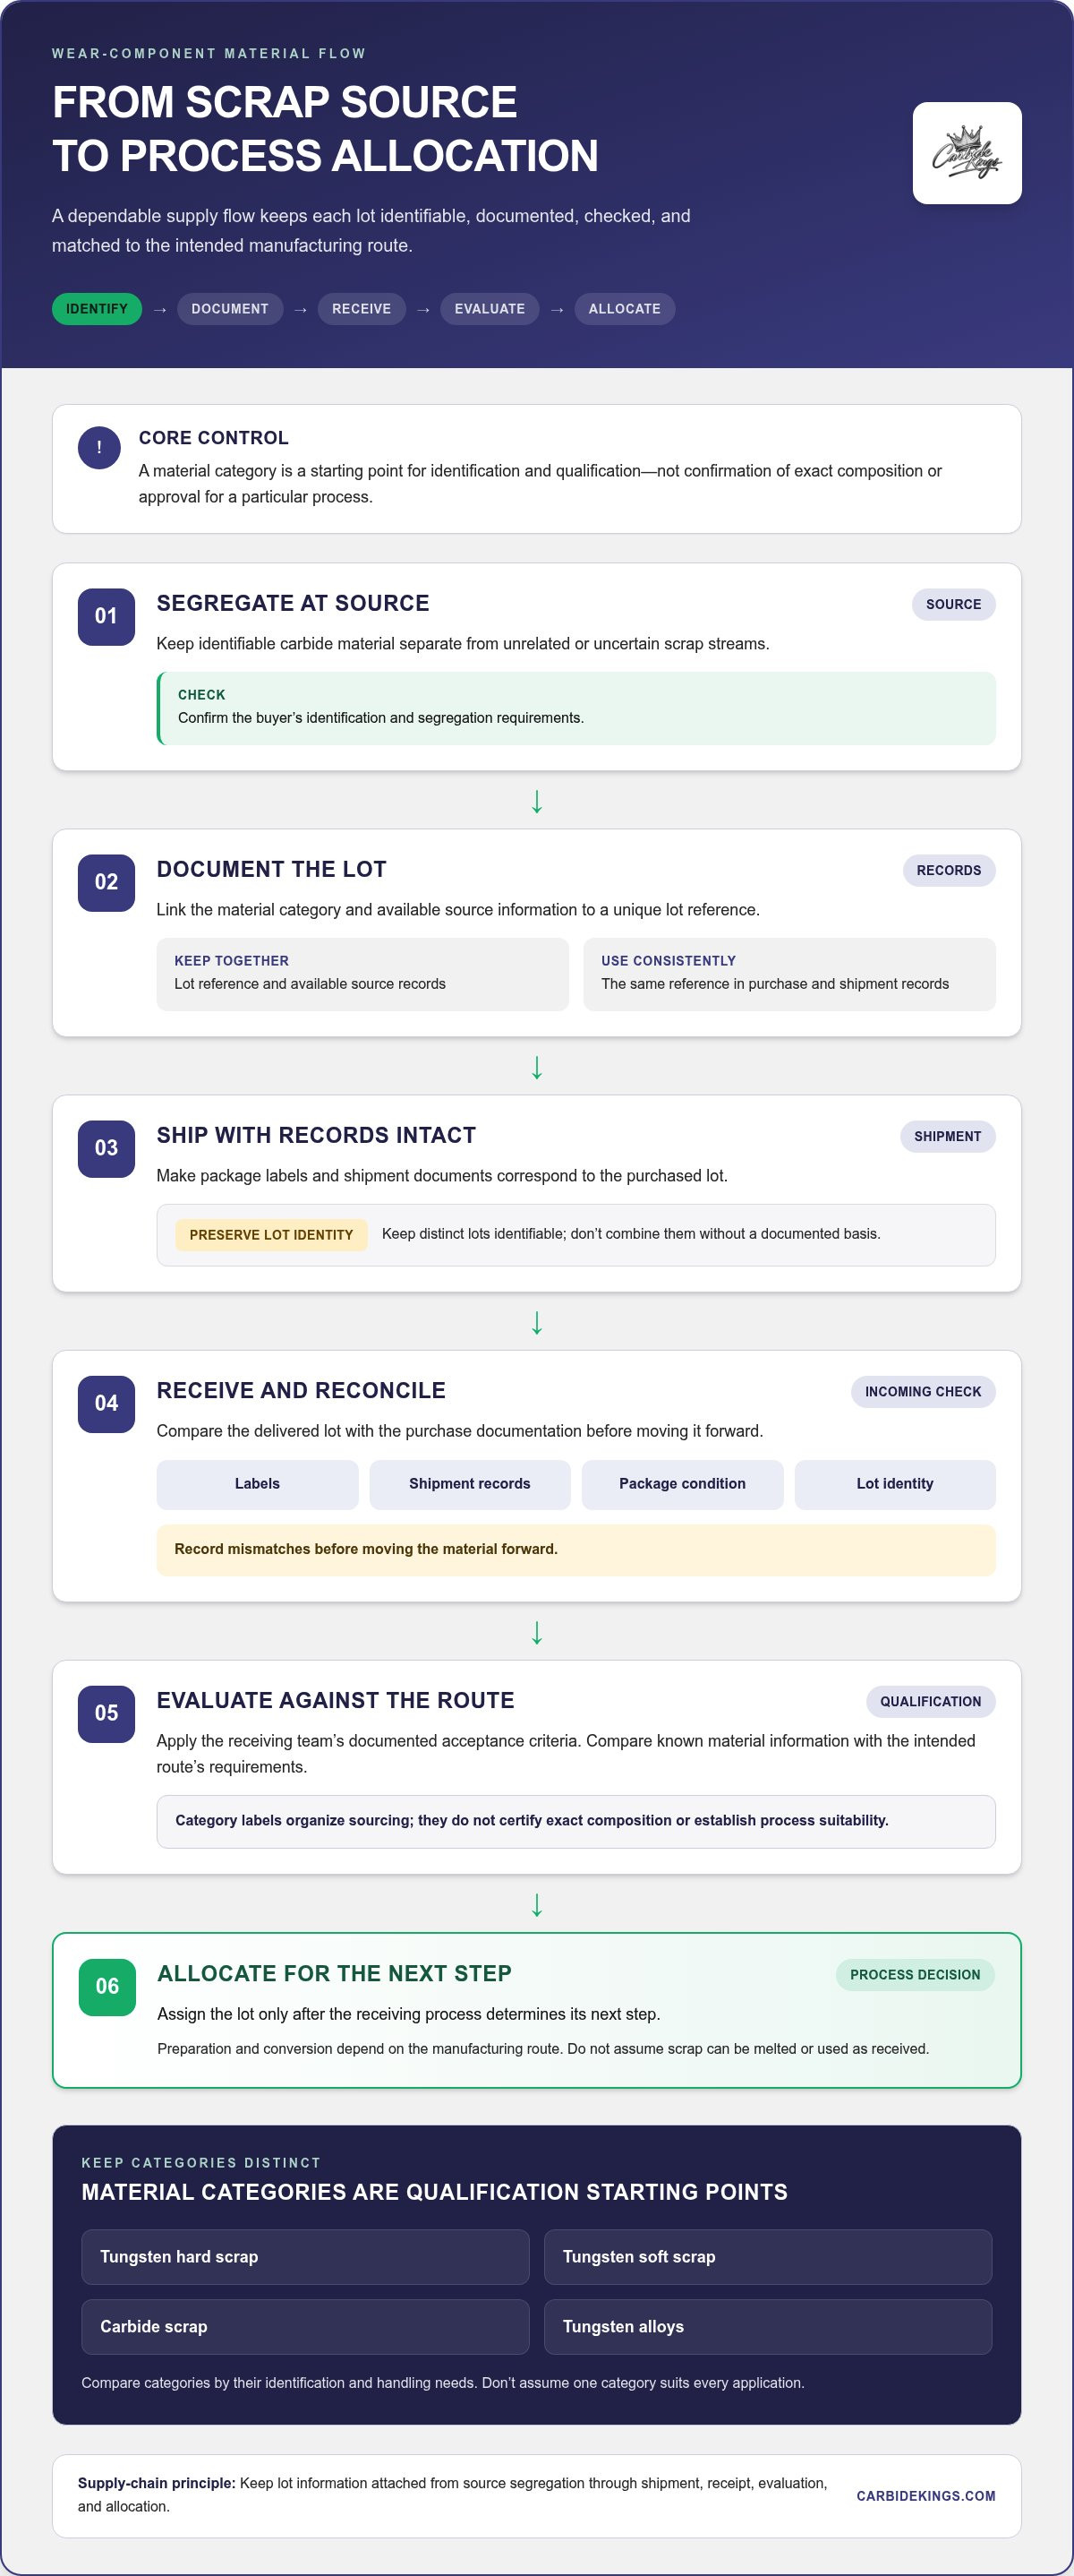
Task: Select the EVALUATE stage pill
Action: click(x=490, y=309)
